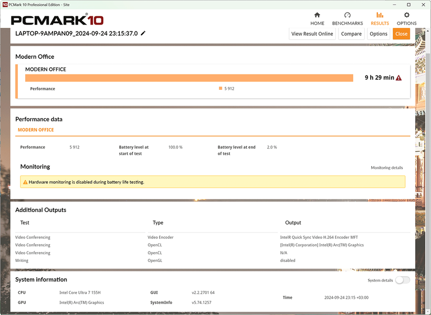The height and width of the screenshot is (315, 431).
Task: Click the Performance 5 912 legend in Modern Office card
Action: pos(227,89)
